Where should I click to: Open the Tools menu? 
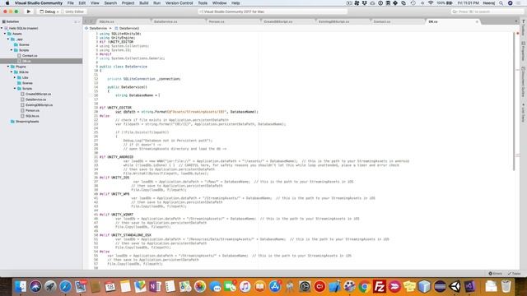(x=203, y=3)
